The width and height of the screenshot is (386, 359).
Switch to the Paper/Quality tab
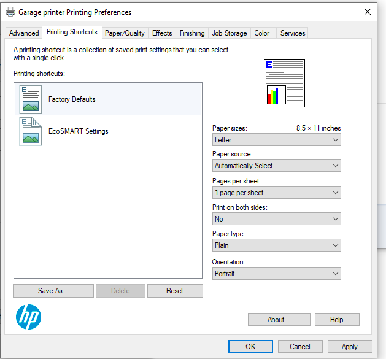125,33
